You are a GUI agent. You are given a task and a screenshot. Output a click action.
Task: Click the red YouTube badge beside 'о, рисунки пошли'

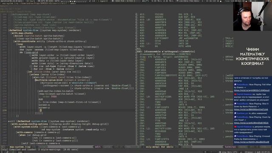[235, 127]
